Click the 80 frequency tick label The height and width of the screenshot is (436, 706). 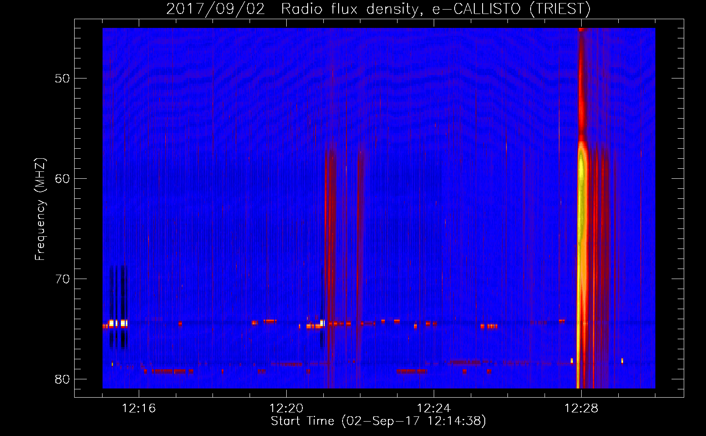[x=63, y=379]
